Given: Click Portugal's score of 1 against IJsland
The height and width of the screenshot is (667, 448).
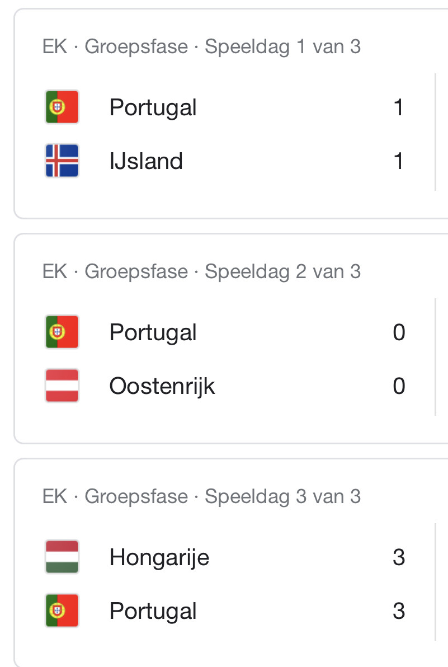Looking at the screenshot, I should pos(398,107).
